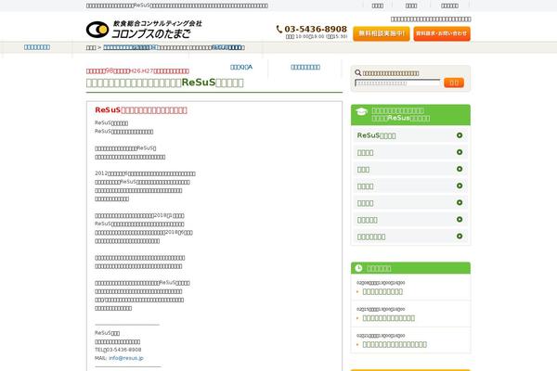Open the arrow icon on the ReSuS sidebar row
The image size is (557, 371).
click(460, 135)
